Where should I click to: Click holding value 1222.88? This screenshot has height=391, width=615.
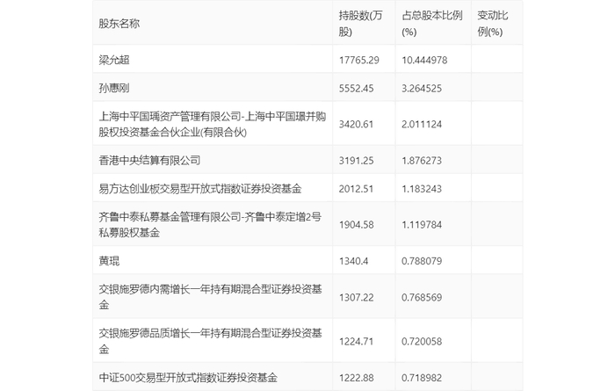click(x=356, y=378)
